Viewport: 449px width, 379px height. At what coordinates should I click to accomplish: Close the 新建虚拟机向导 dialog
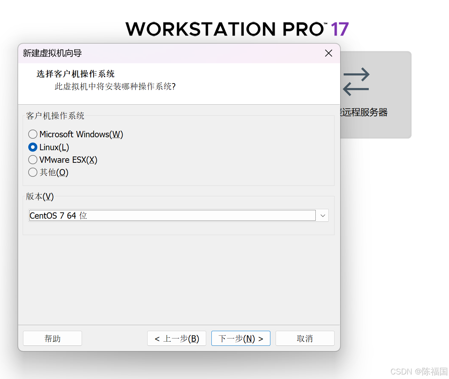click(x=329, y=53)
